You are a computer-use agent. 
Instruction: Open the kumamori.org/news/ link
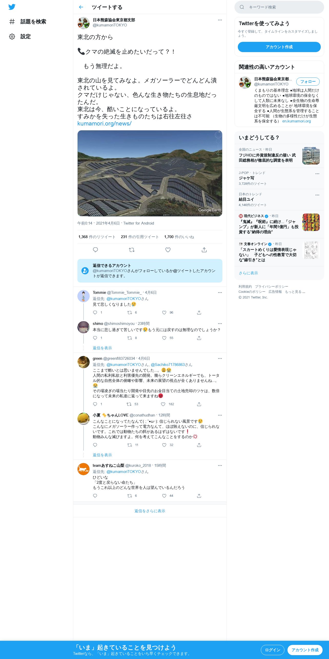[105, 123]
